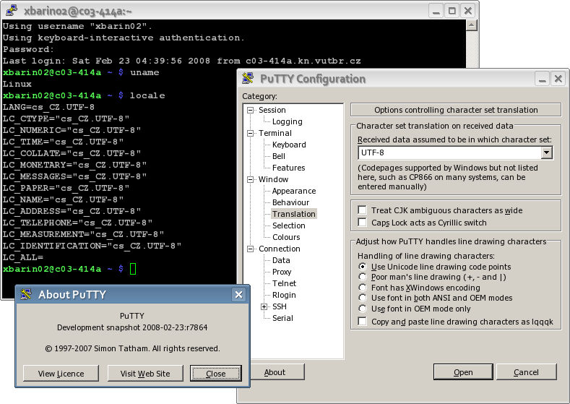Close the PuTTY Configuration window

tap(558, 79)
